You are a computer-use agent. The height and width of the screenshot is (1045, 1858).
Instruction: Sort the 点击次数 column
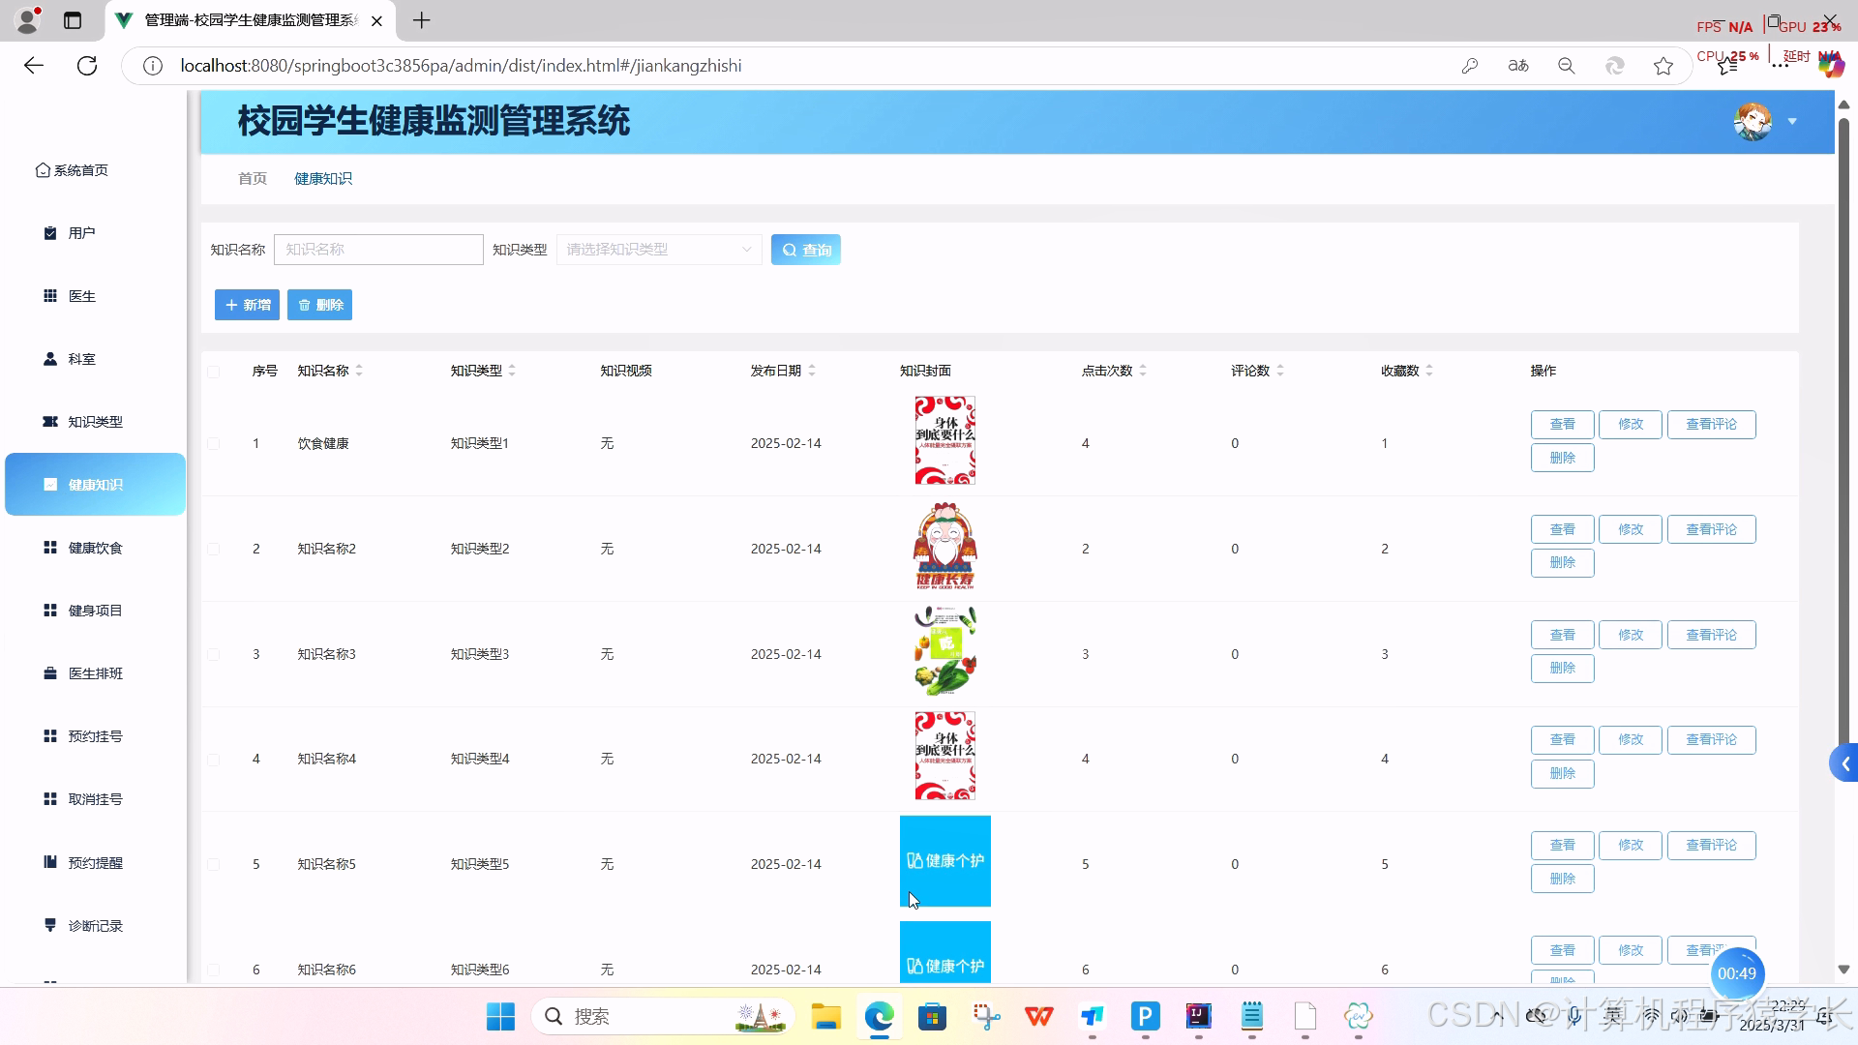coord(1143,370)
